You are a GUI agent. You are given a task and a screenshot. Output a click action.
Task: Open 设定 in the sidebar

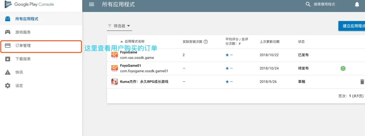41,86
